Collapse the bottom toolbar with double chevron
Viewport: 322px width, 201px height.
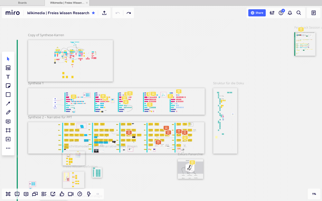(x=98, y=194)
